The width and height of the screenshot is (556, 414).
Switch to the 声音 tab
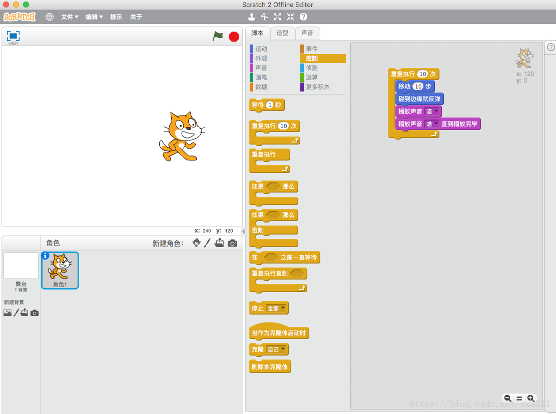point(307,33)
